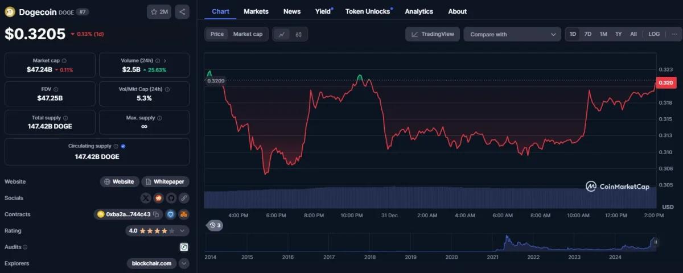Set chart range to 1D
Screen dimensions: 683x273
[x=573, y=34]
